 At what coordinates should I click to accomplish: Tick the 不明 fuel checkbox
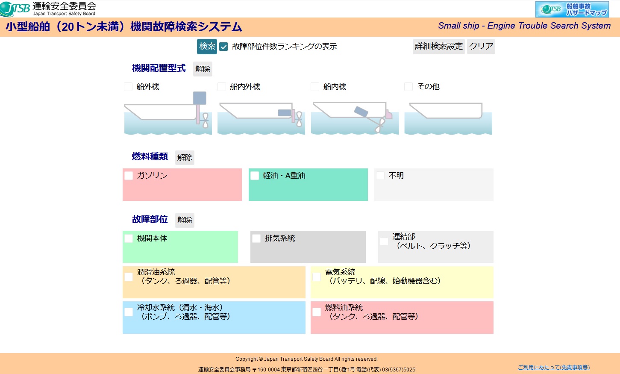point(380,176)
